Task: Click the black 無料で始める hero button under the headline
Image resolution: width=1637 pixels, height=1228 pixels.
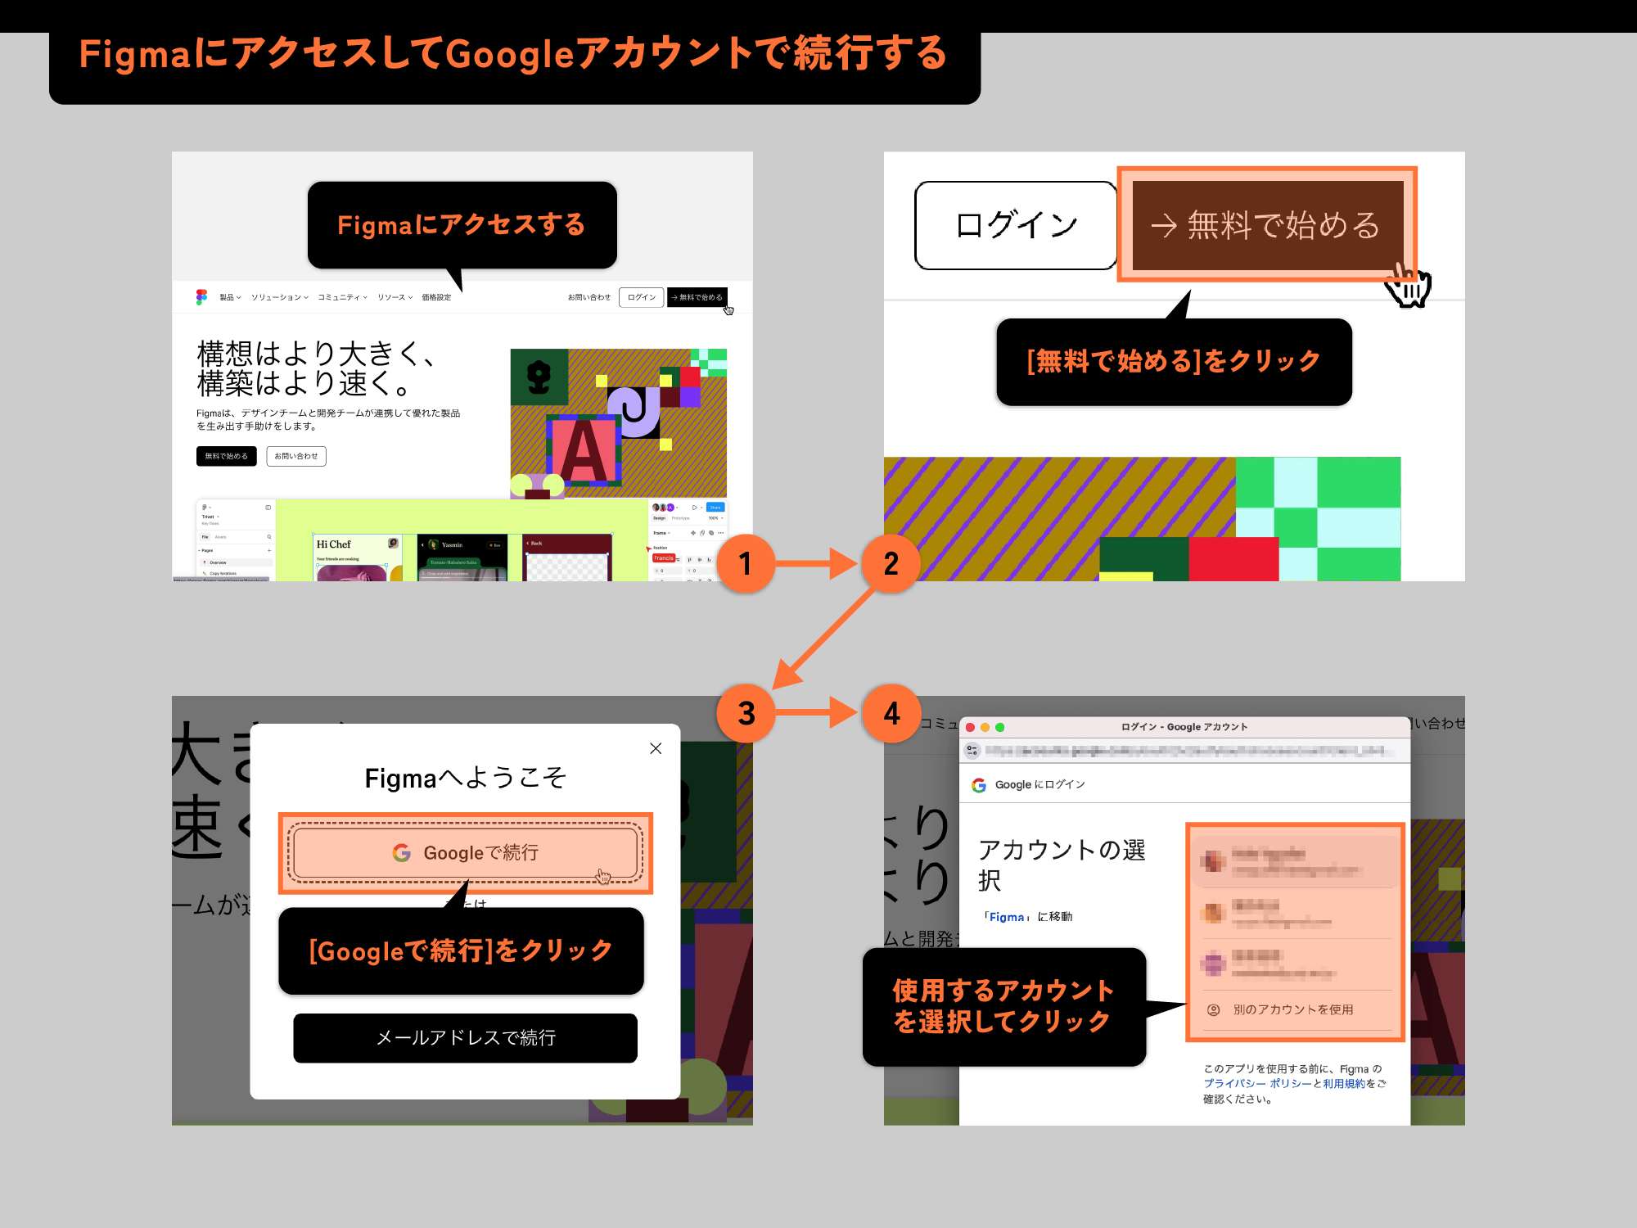Action: click(227, 456)
